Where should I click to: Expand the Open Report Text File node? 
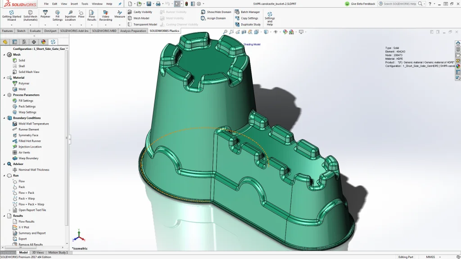(x=10, y=210)
